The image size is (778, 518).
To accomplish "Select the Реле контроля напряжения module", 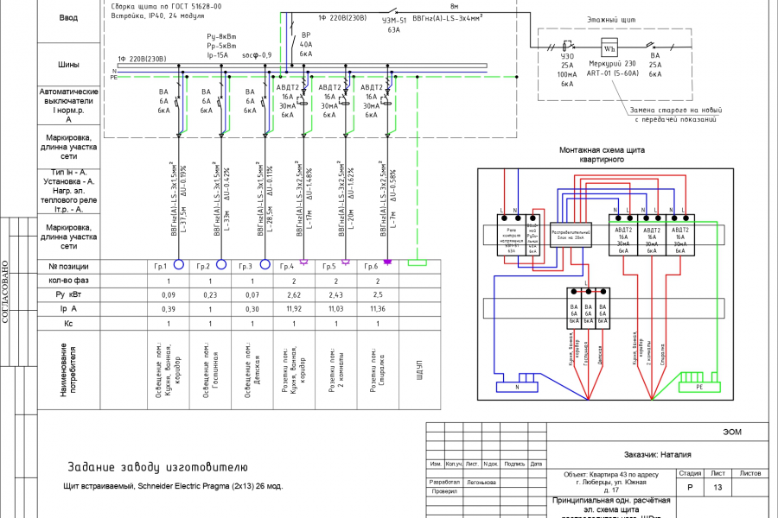I will click(x=511, y=236).
